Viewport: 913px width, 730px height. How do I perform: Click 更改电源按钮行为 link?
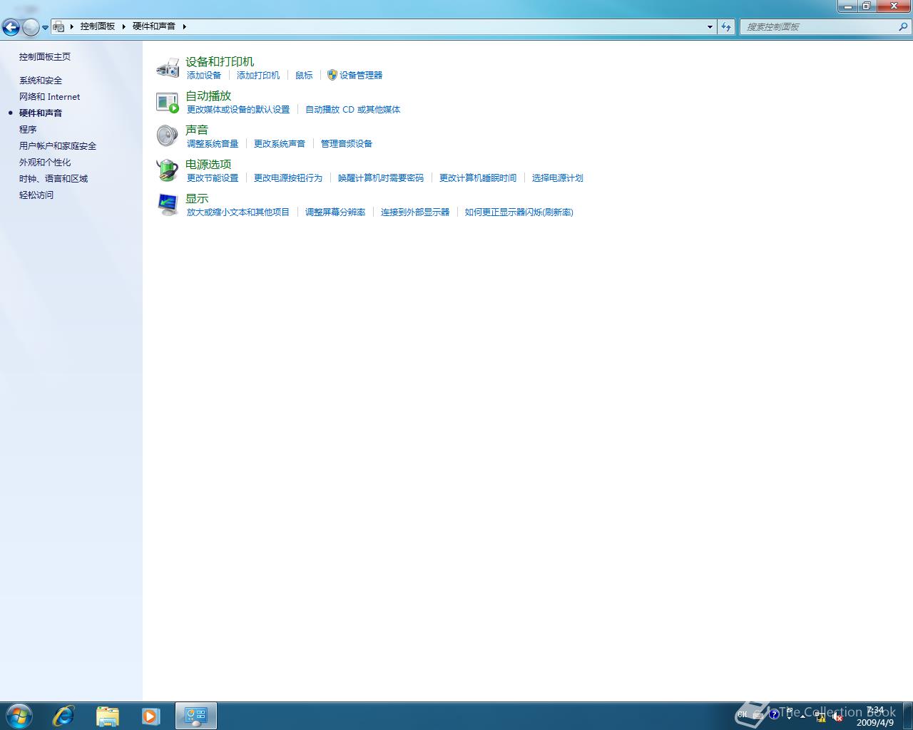288,178
